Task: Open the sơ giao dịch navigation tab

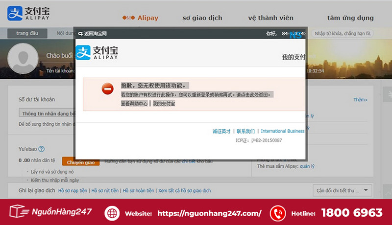Action: point(202,18)
